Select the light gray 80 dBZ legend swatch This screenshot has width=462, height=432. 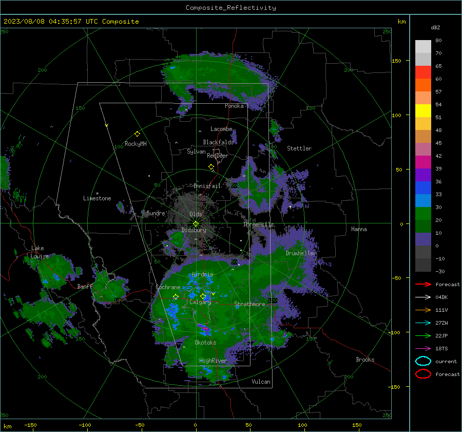(423, 46)
